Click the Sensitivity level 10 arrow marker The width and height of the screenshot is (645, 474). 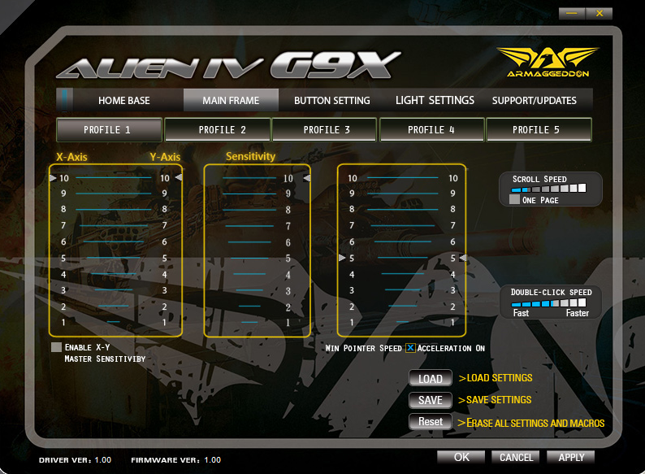pos(307,178)
